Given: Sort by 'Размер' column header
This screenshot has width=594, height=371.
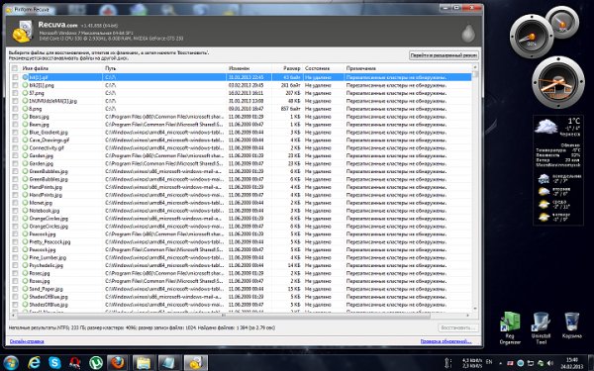Looking at the screenshot, I should click(x=287, y=68).
